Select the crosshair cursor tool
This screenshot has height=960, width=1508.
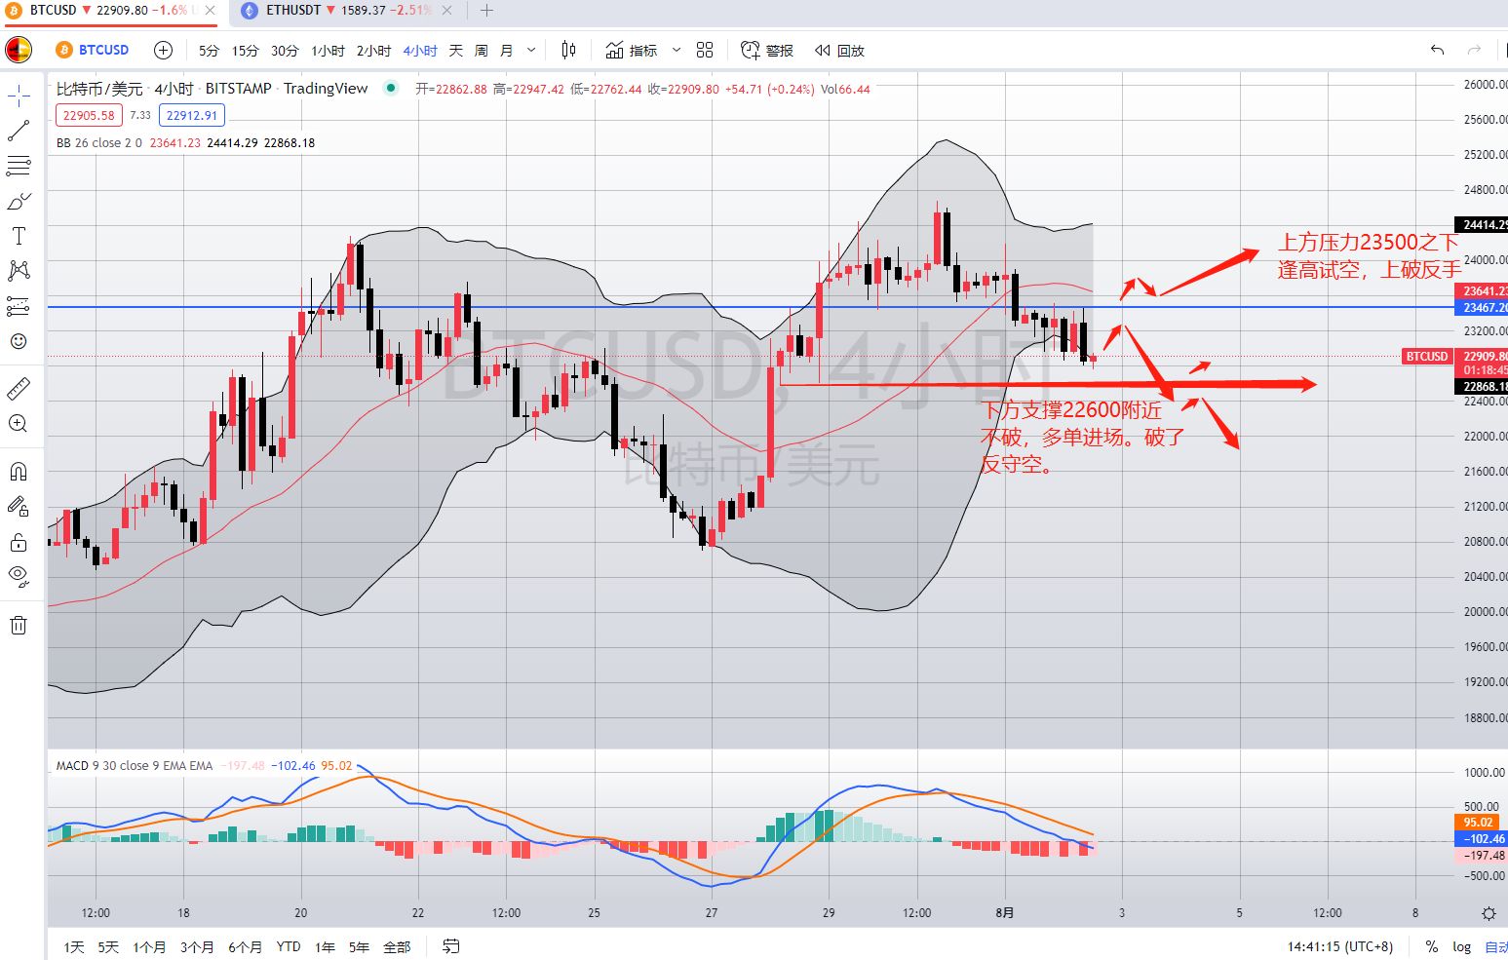coord(19,96)
